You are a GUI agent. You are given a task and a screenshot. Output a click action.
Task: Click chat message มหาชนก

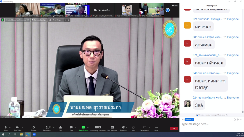coord(203,27)
